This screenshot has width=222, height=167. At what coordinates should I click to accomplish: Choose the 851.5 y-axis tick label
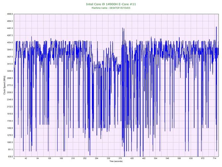coord(10,149)
